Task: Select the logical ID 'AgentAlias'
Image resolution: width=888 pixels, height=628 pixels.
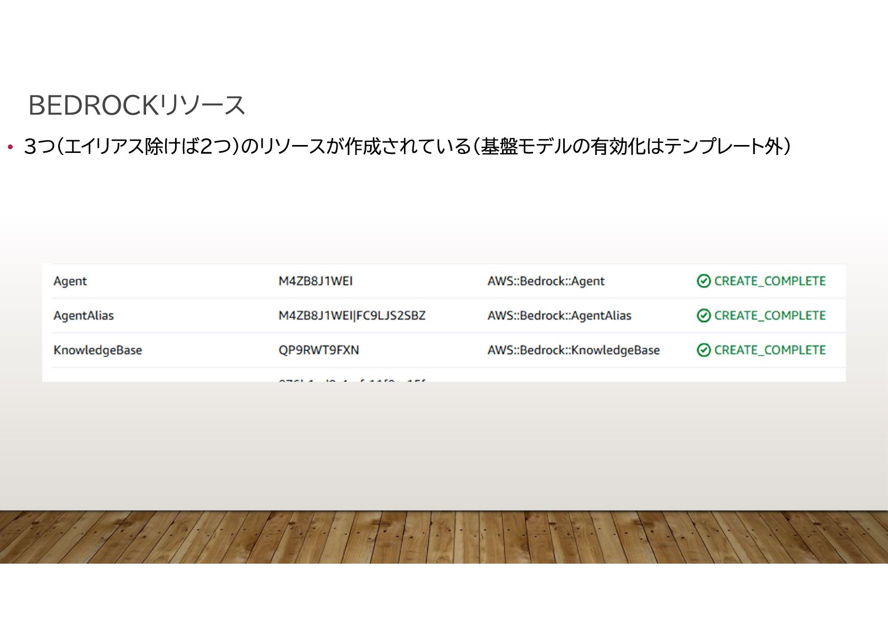Action: 83,315
